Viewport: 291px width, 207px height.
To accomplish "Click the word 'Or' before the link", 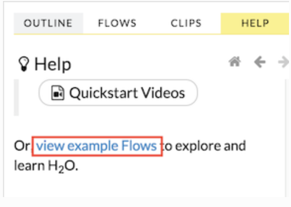I will pos(22,146).
